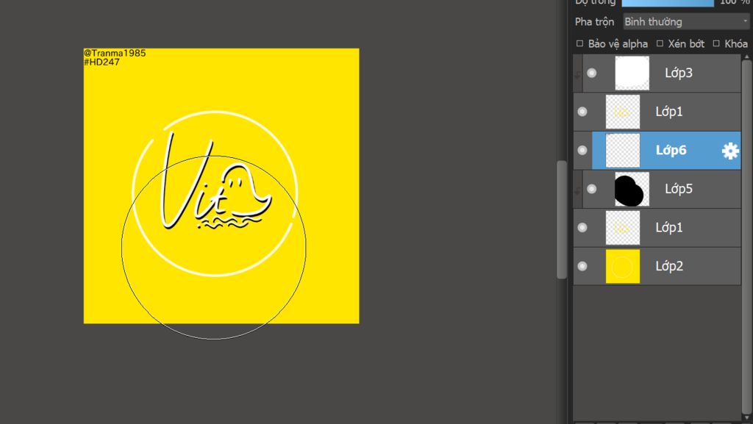Select the layer named Lớp3
Screen dimensions: 753x424
(x=679, y=73)
